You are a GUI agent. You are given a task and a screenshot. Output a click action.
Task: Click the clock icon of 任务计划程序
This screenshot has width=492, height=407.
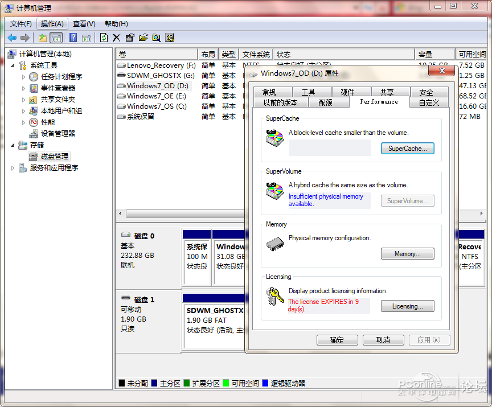tap(34, 77)
